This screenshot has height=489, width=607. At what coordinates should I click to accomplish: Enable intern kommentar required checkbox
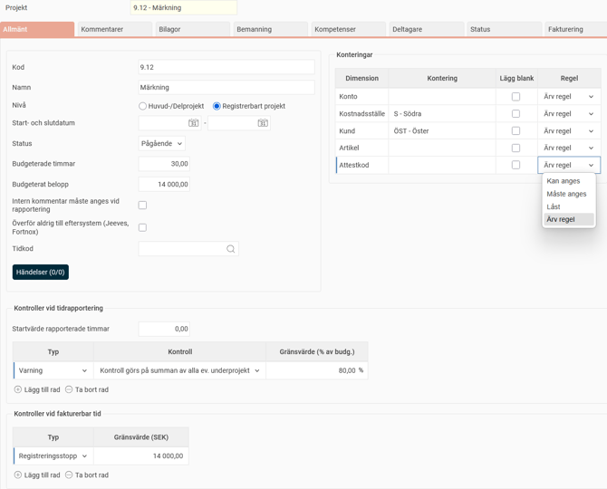tap(142, 206)
